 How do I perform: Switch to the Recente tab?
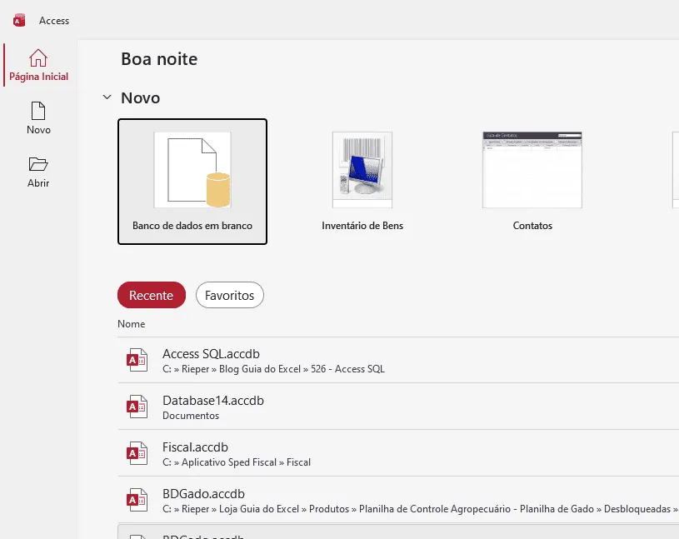pyautogui.click(x=152, y=295)
